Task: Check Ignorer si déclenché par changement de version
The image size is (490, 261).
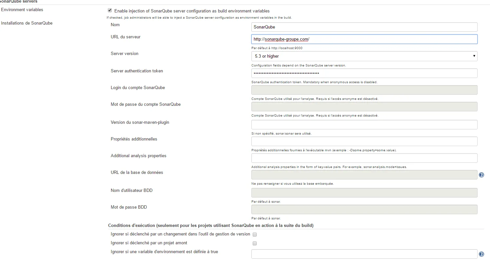Action: tap(255, 234)
